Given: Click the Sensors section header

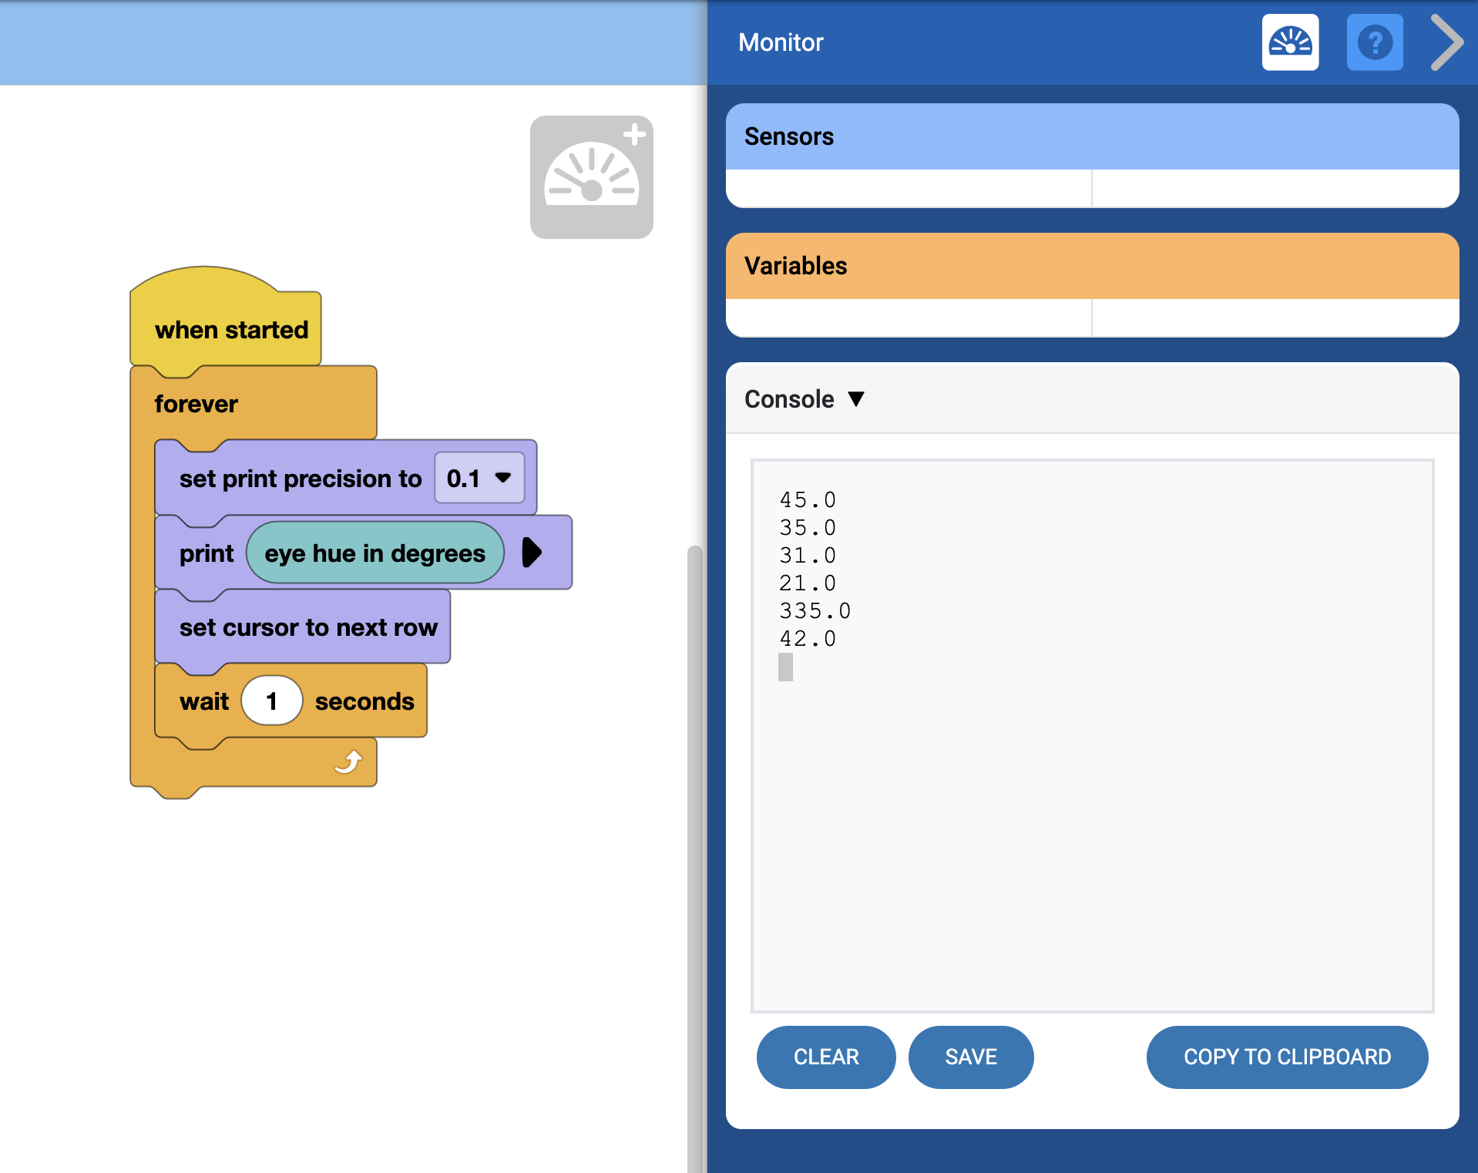Looking at the screenshot, I should click(x=1092, y=136).
